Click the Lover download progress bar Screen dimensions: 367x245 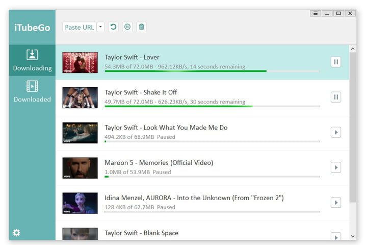pyautogui.click(x=212, y=71)
